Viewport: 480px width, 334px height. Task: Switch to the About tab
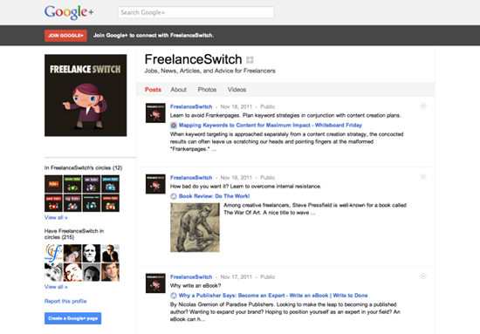pos(178,90)
